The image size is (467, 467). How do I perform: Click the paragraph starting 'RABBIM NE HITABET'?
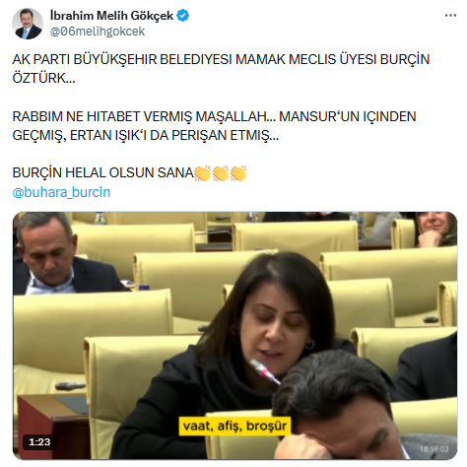214,126
